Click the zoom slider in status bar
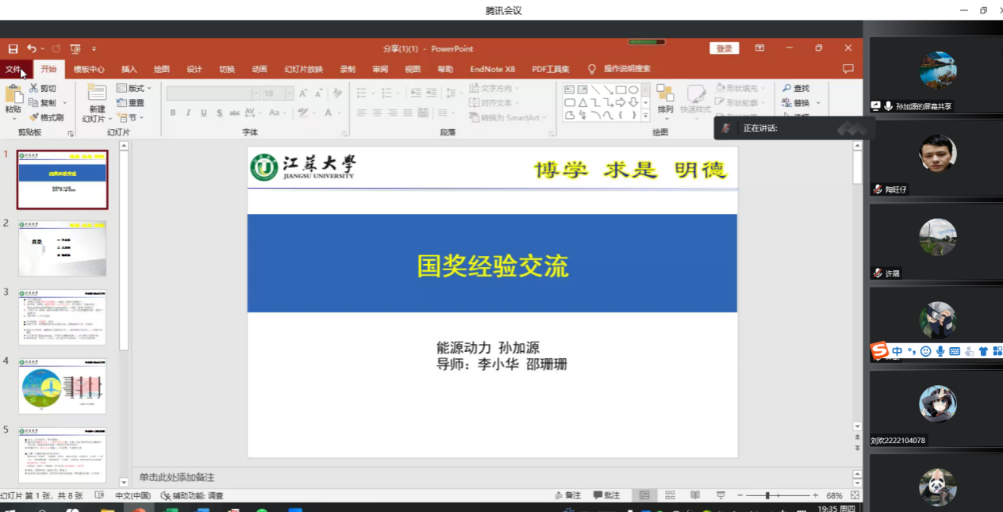 pyautogui.click(x=767, y=495)
